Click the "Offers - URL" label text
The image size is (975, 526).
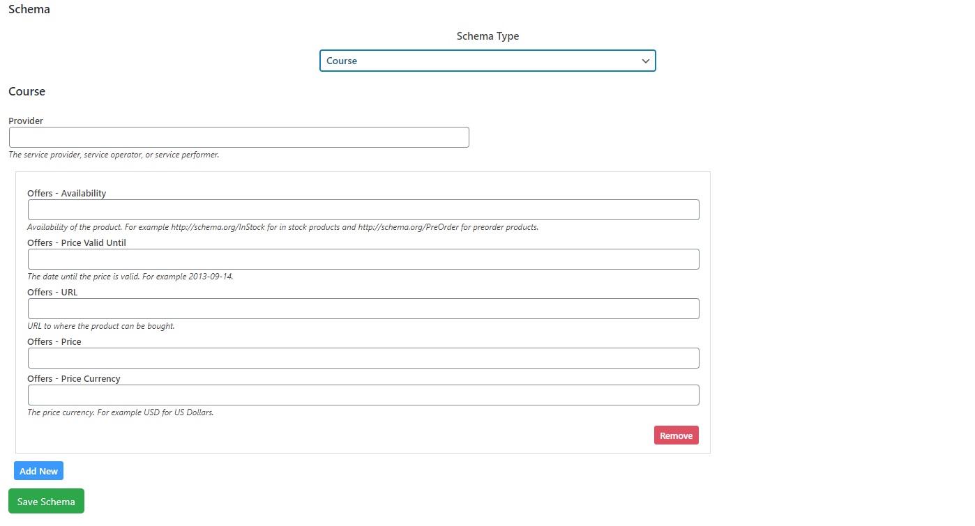52,292
